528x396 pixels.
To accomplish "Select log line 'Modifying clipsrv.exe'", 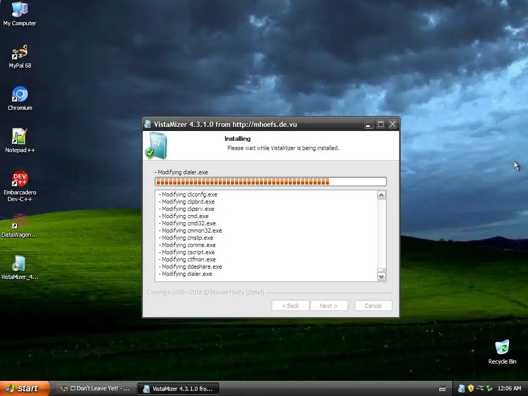I will (186, 209).
